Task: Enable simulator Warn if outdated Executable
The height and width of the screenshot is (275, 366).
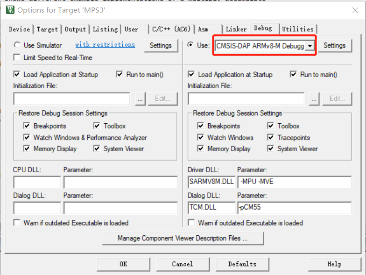Action: pos(17,223)
